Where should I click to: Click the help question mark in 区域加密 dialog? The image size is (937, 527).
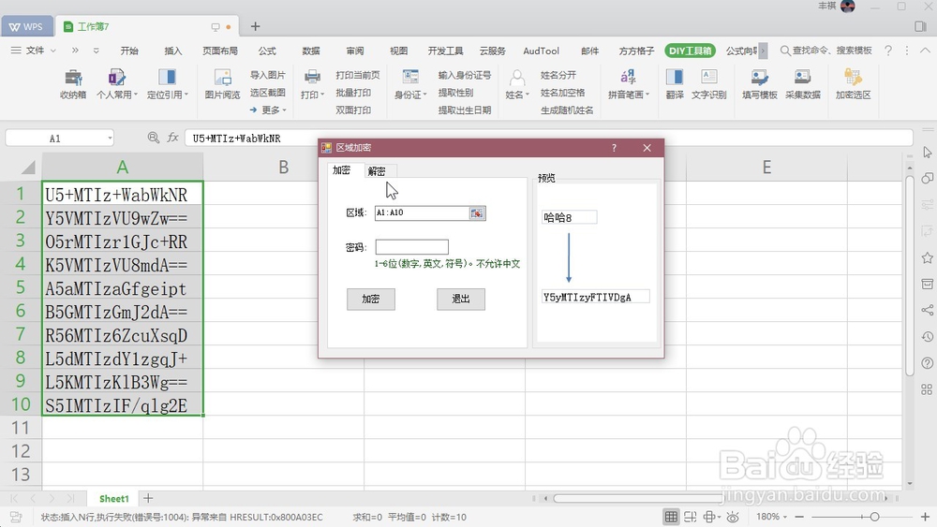tap(614, 148)
